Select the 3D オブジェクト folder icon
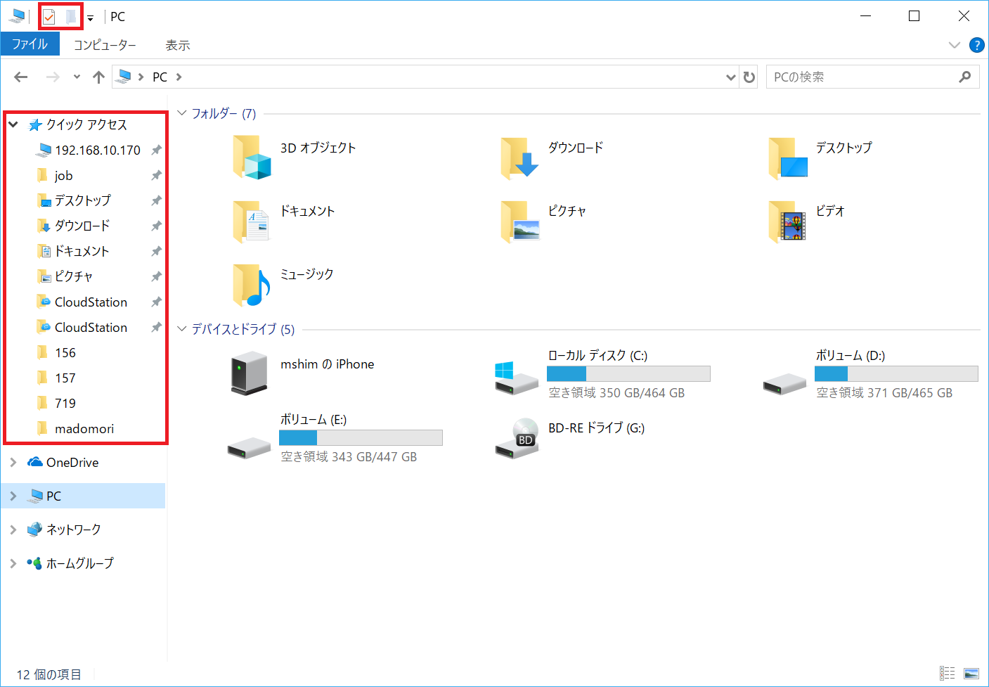The width and height of the screenshot is (989, 687). point(252,158)
